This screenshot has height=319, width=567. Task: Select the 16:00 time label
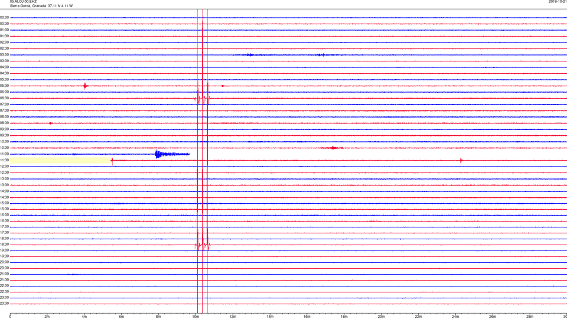[x=4, y=215]
